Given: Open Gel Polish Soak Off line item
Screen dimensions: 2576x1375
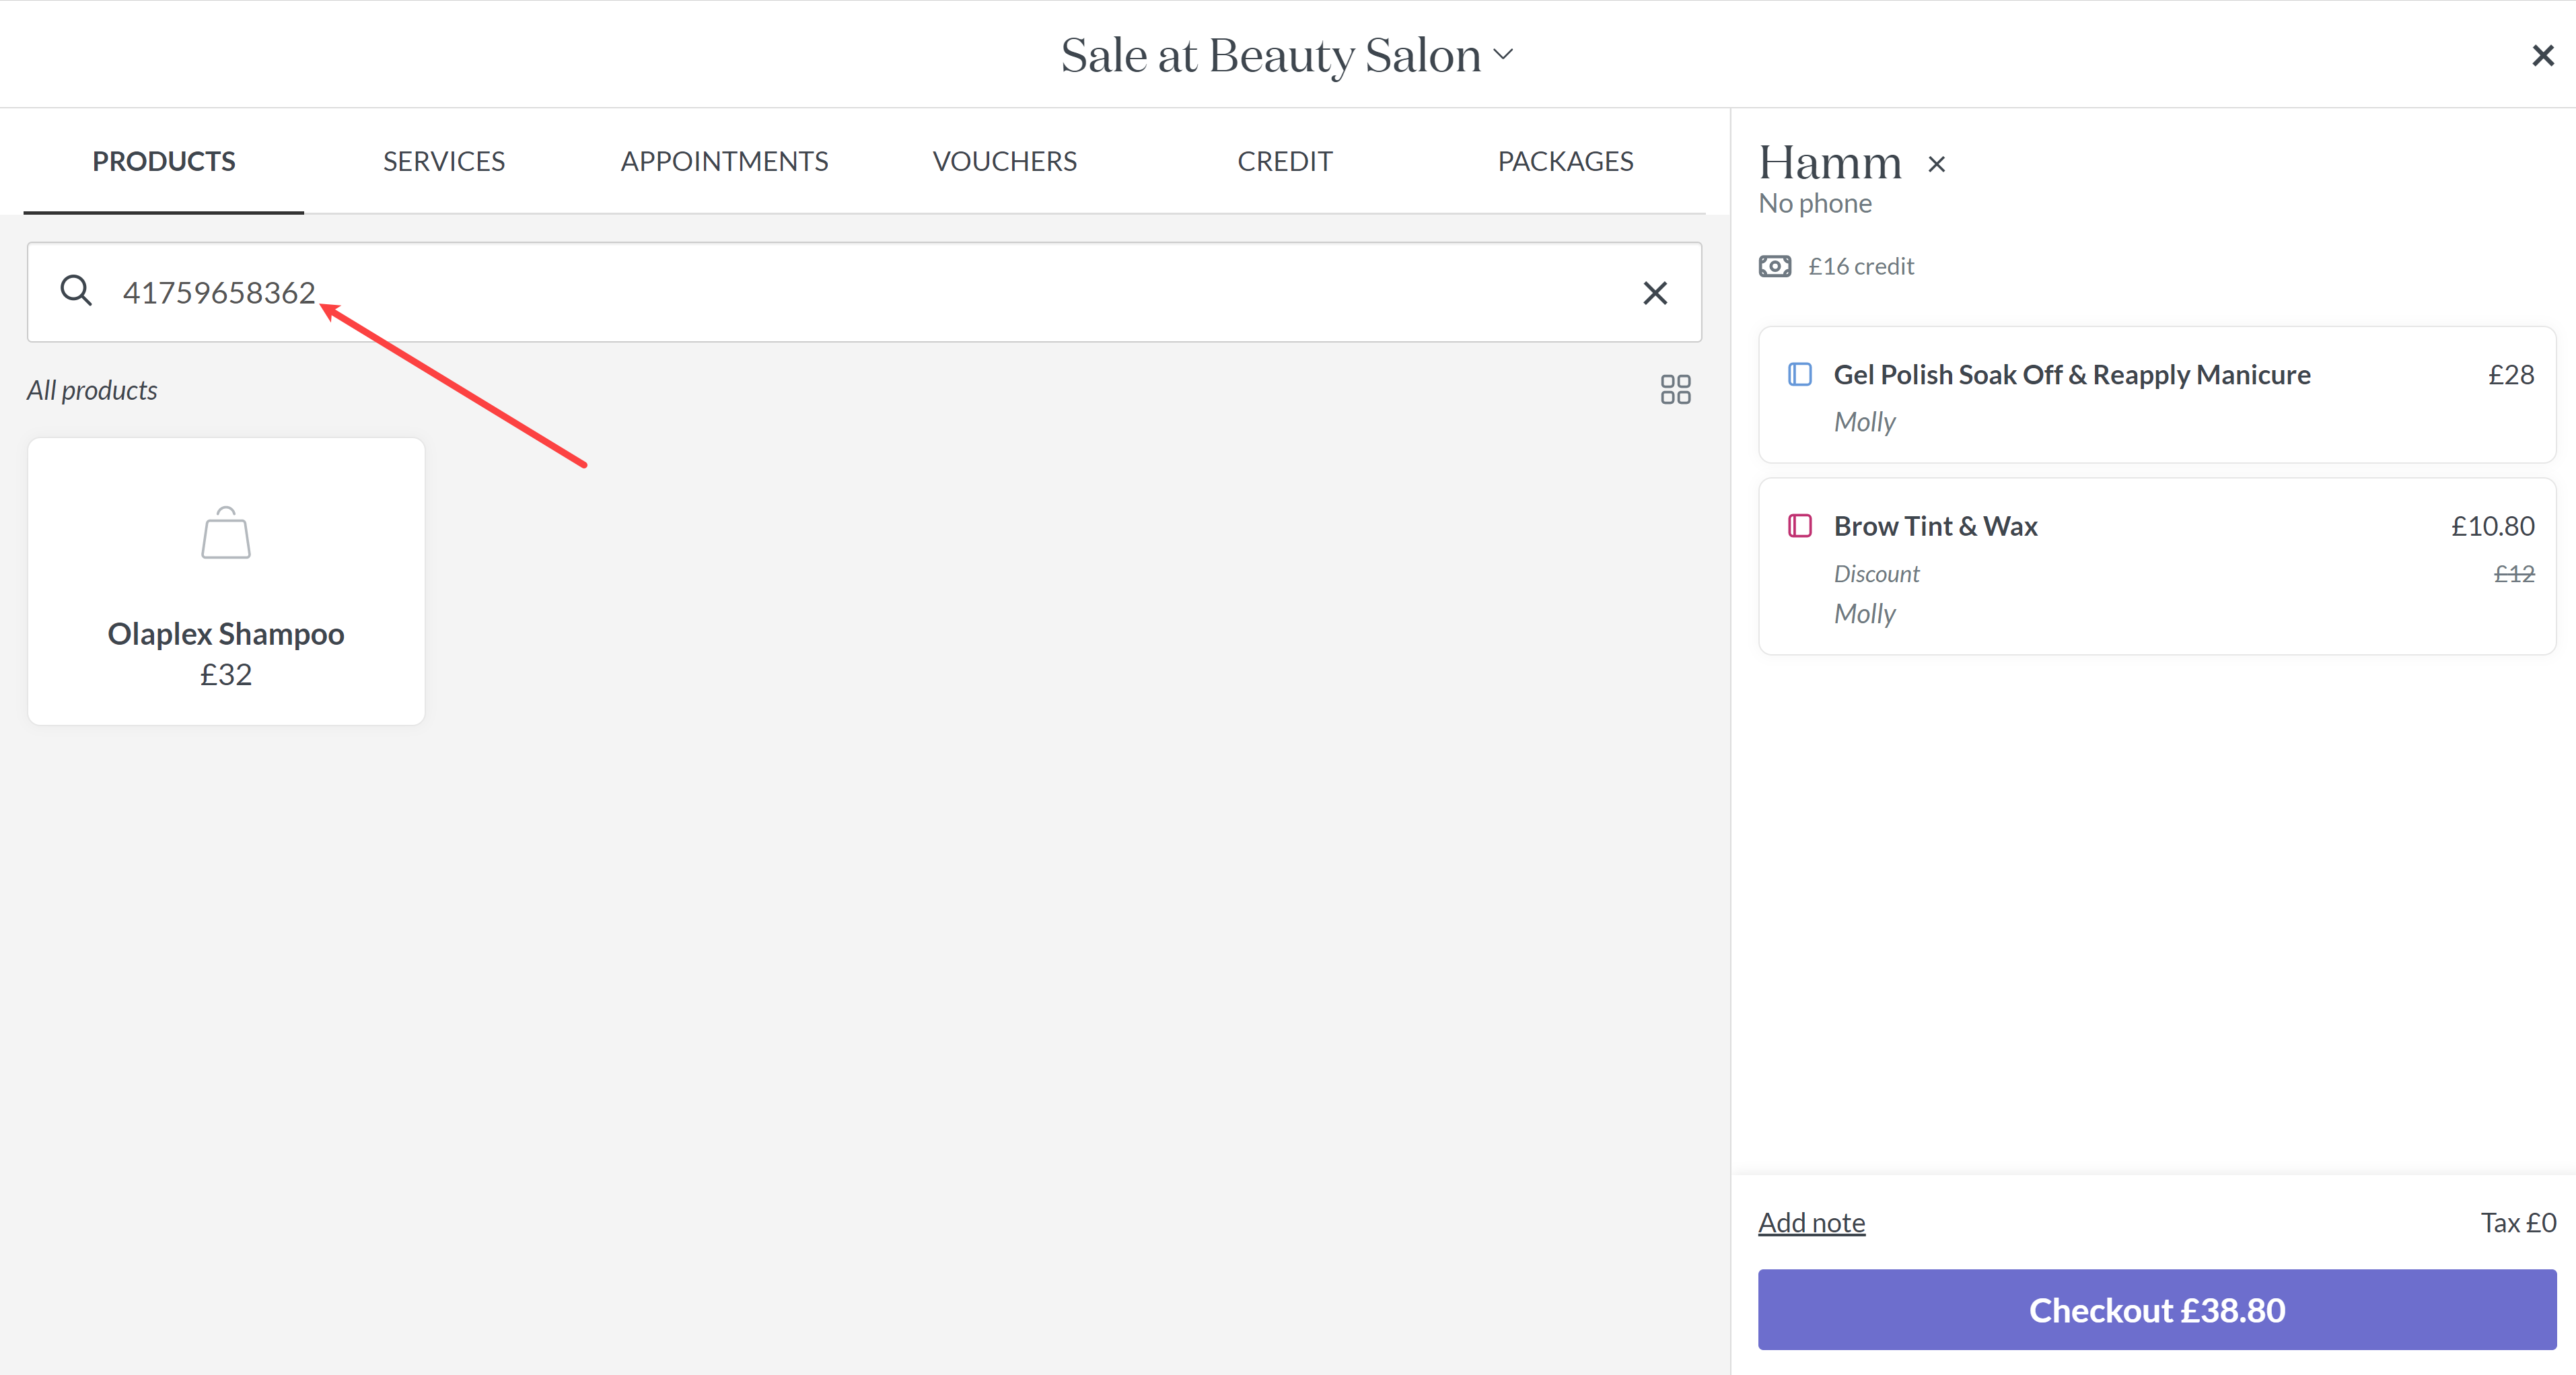Looking at the screenshot, I should (2157, 395).
